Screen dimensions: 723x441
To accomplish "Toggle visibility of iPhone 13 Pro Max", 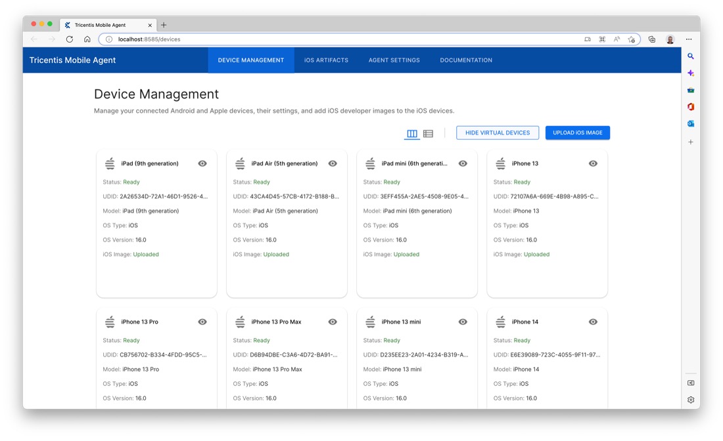I will coord(333,322).
